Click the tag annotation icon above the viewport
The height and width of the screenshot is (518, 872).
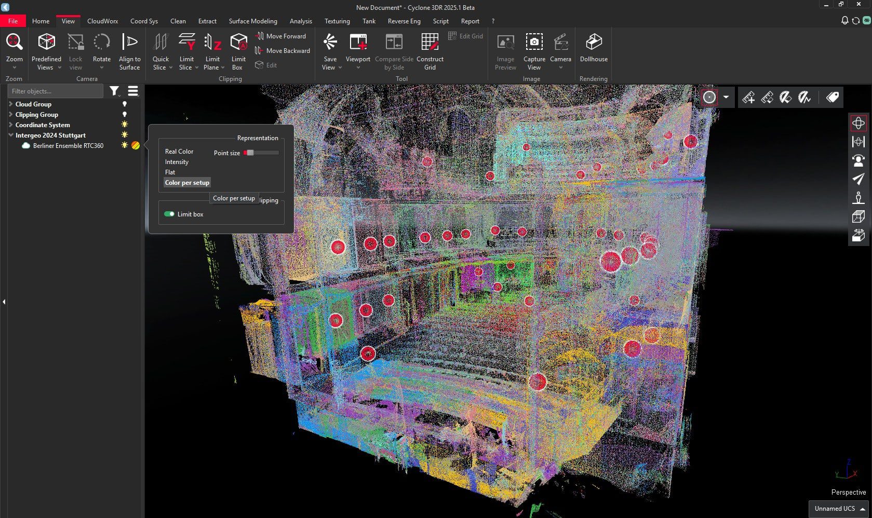(832, 97)
